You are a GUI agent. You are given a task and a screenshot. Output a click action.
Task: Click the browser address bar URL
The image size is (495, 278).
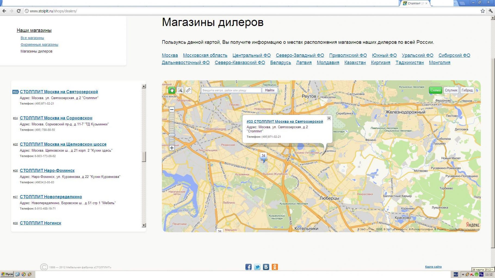coord(53,11)
